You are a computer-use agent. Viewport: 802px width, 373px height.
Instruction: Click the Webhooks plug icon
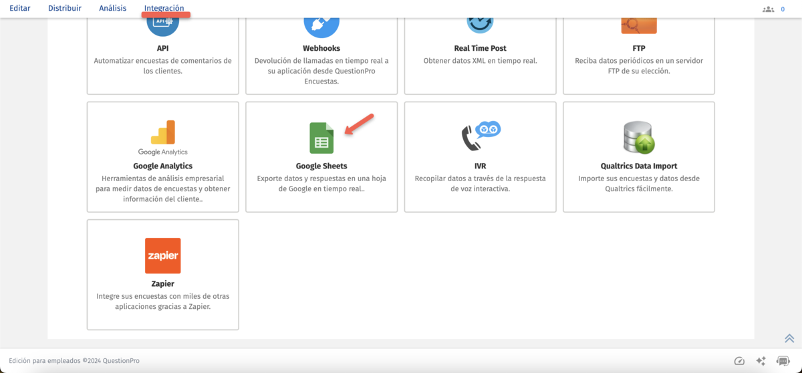tap(321, 26)
